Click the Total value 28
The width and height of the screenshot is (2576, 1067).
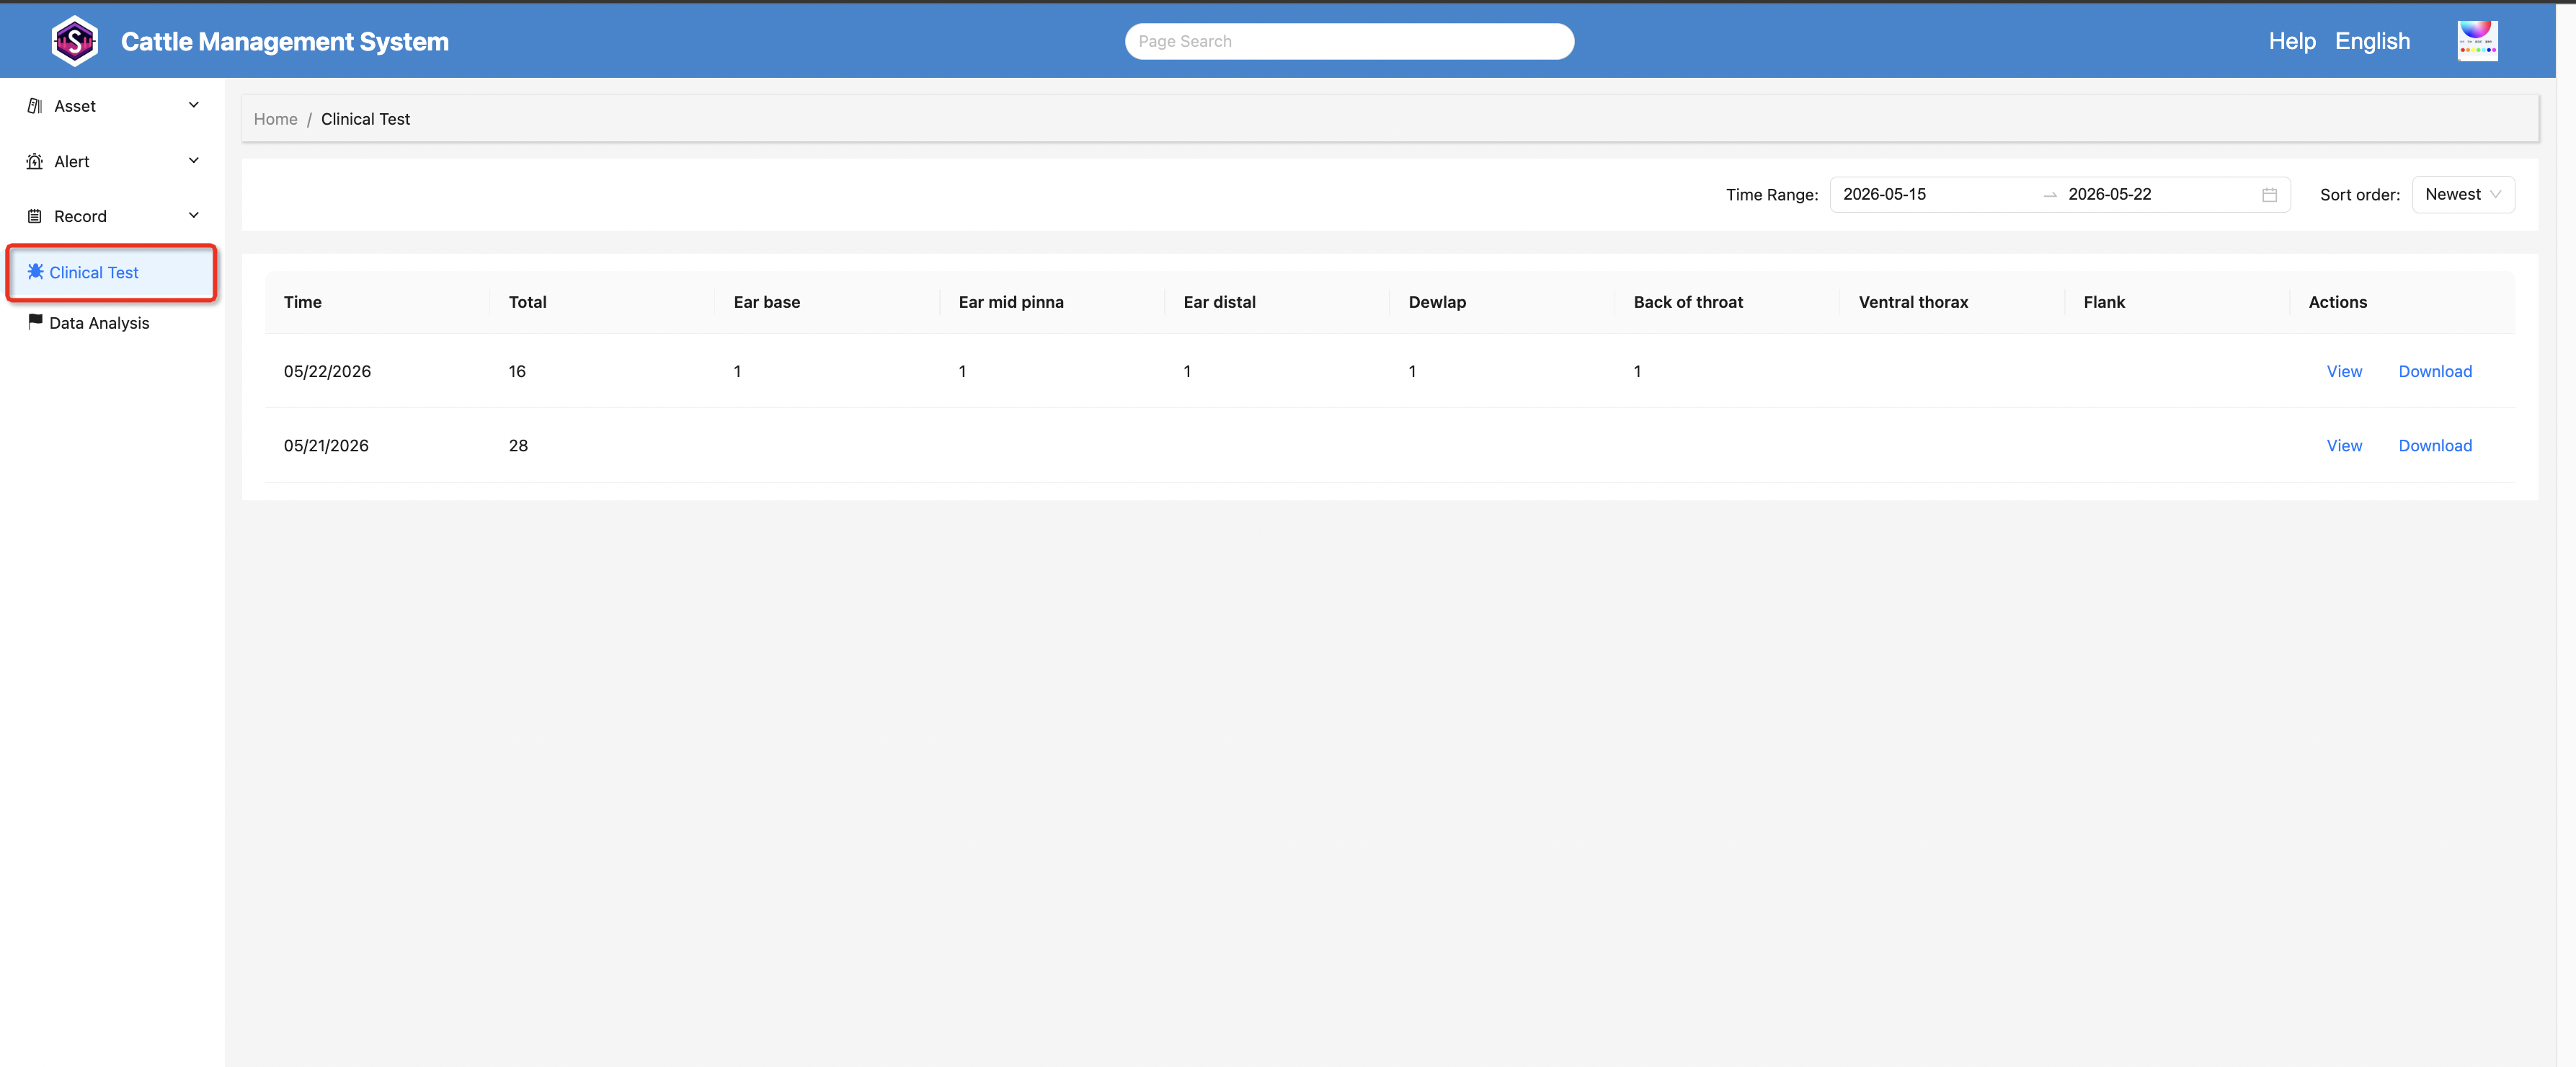518,446
